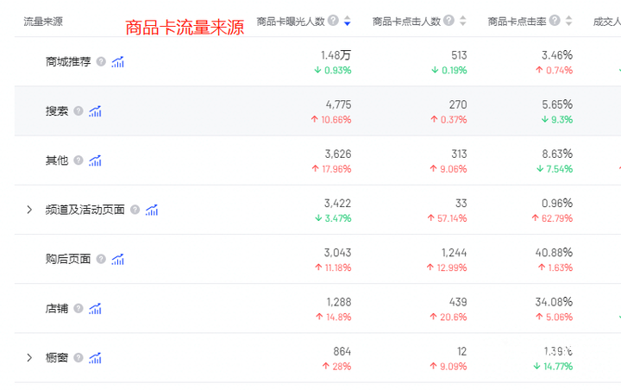Click the 商品卡点击人数 column header text
This screenshot has height=390, width=621.
(x=406, y=22)
